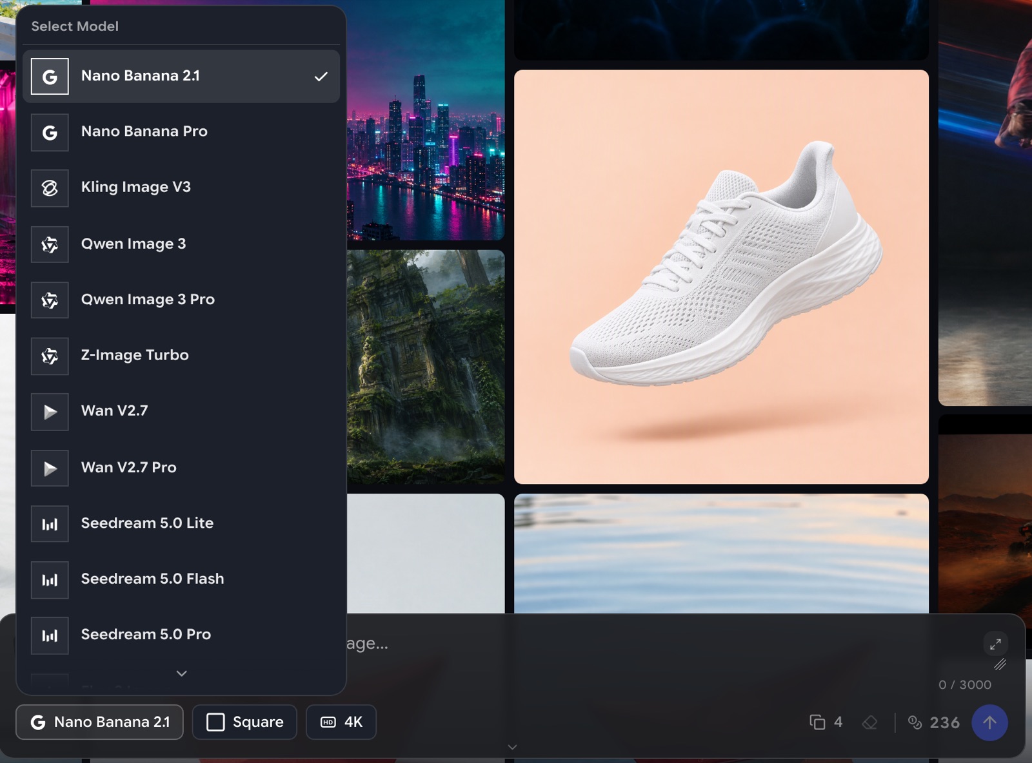
Task: Submit the prompt with the up-arrow button
Action: (x=989, y=722)
